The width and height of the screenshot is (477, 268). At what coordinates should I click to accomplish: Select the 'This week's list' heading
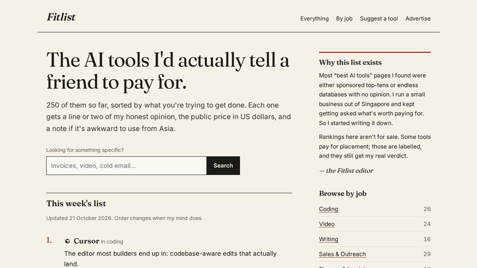76,203
